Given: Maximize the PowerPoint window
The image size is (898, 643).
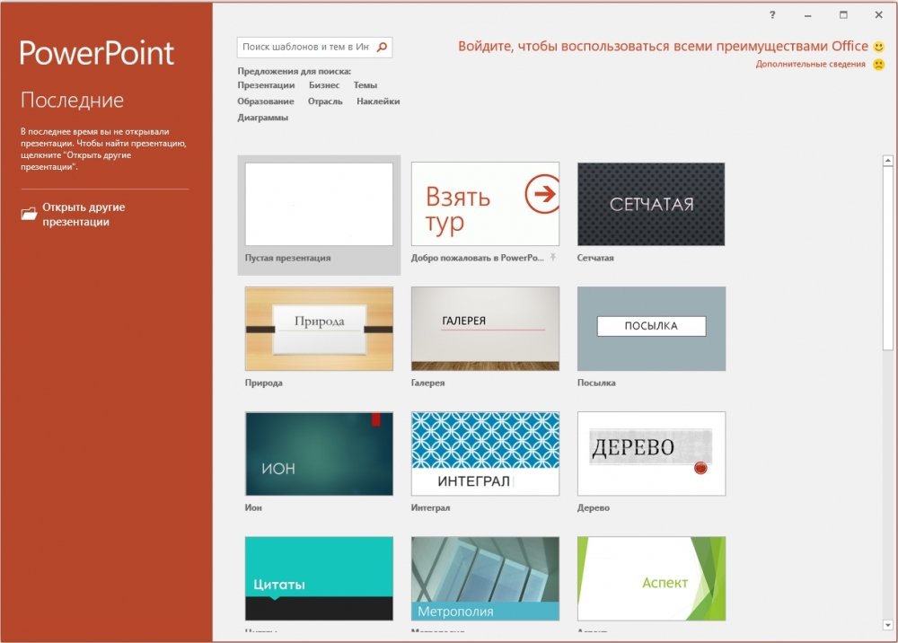Looking at the screenshot, I should 843,15.
